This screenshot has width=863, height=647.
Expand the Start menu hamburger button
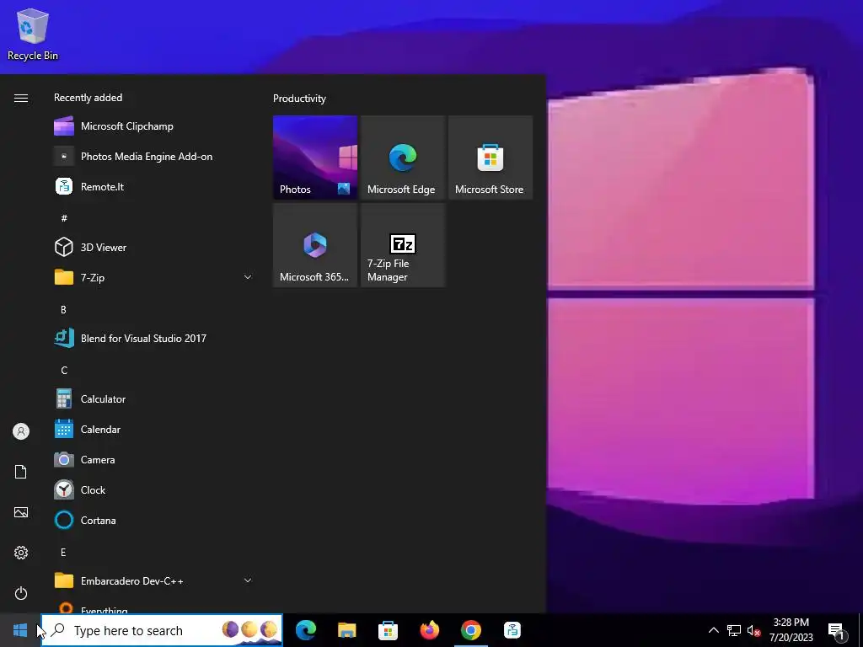(21, 98)
